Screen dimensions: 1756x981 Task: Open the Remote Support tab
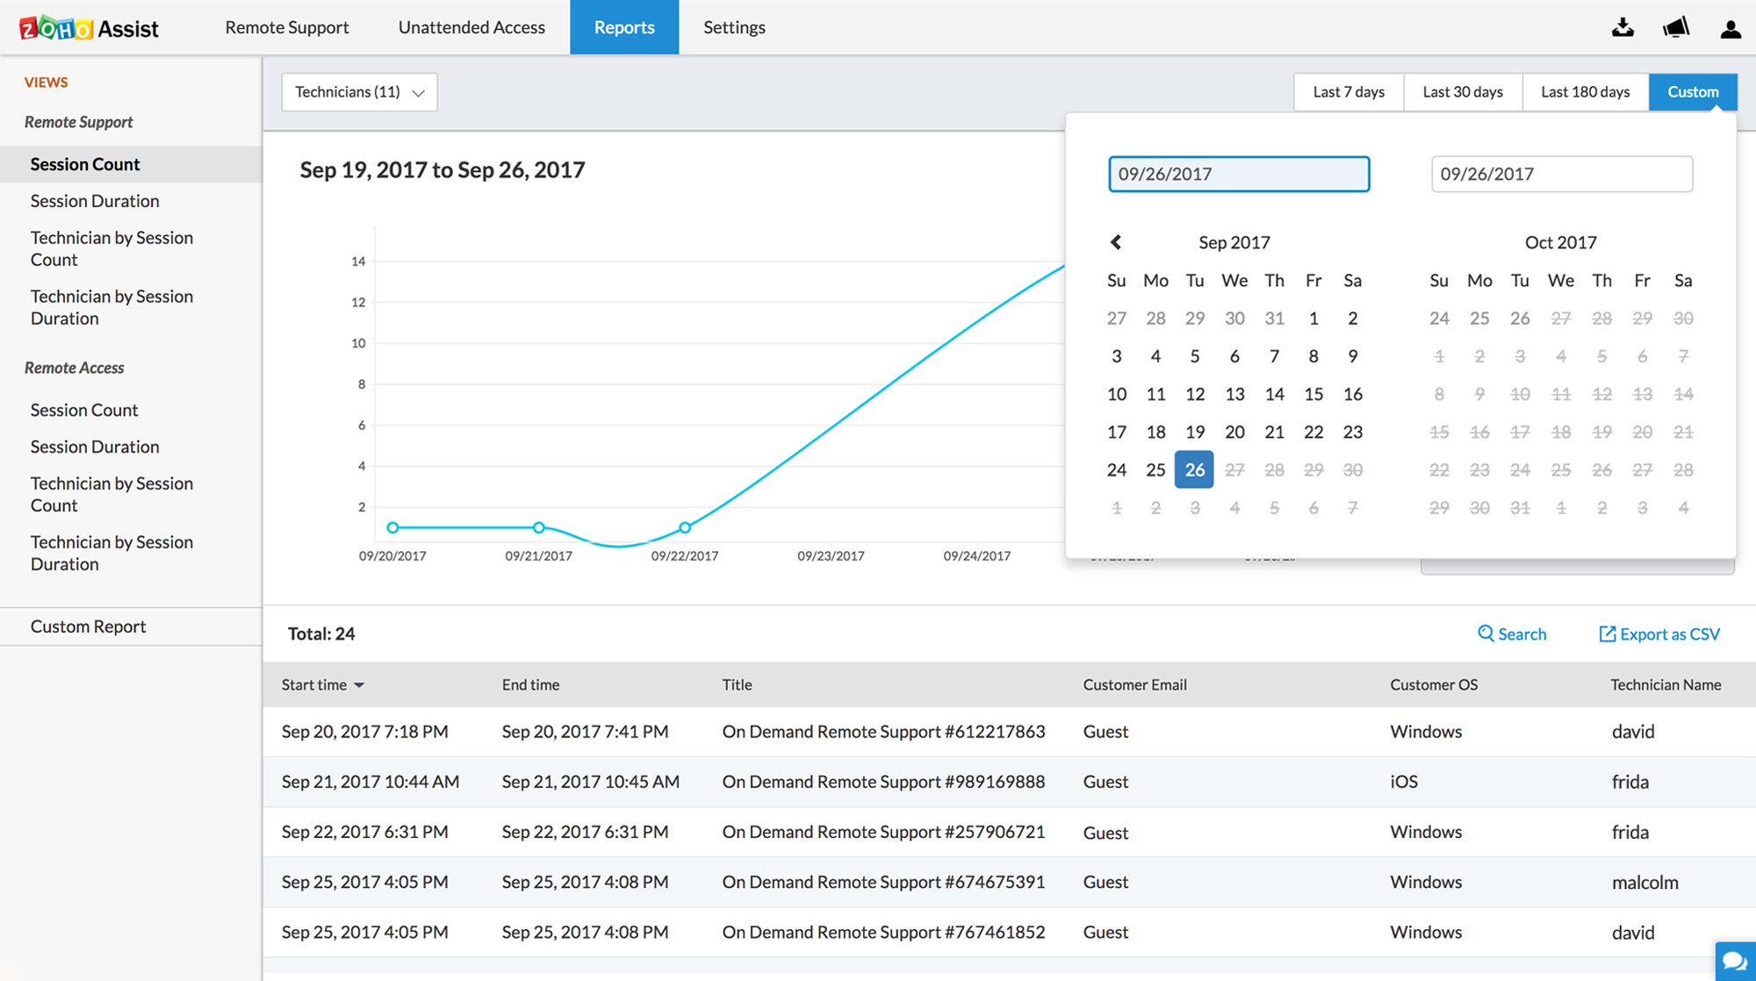coord(287,27)
